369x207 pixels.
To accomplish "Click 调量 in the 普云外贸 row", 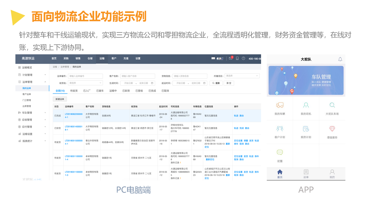I will click(246, 141).
